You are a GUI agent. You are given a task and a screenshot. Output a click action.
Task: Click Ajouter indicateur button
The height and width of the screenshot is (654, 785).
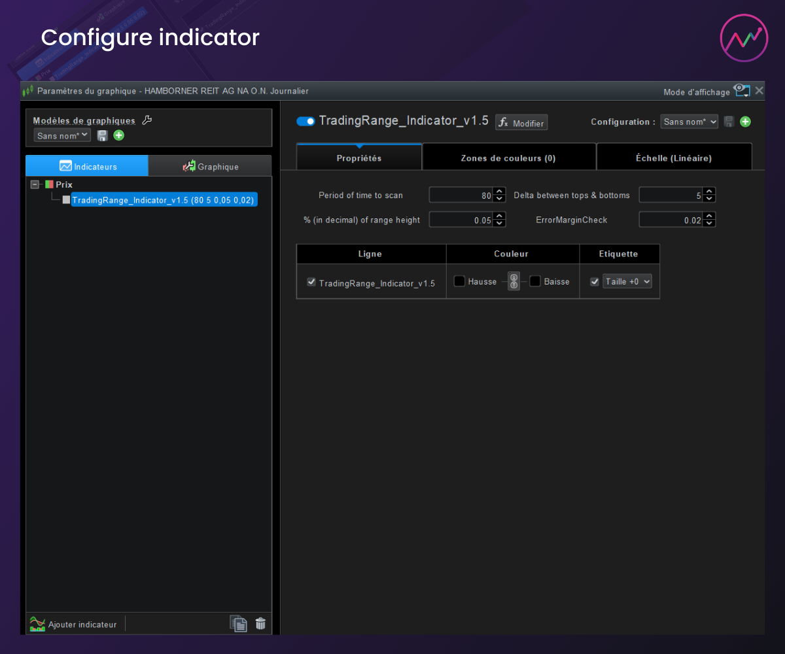click(74, 625)
